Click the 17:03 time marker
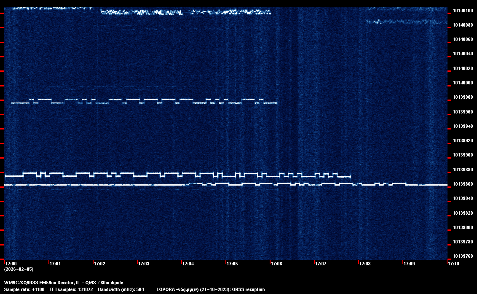The height and width of the screenshot is (294, 477). point(144,264)
